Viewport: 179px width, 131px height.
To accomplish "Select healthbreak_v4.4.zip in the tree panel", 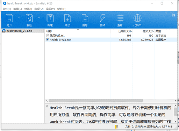I will coord(19,31).
